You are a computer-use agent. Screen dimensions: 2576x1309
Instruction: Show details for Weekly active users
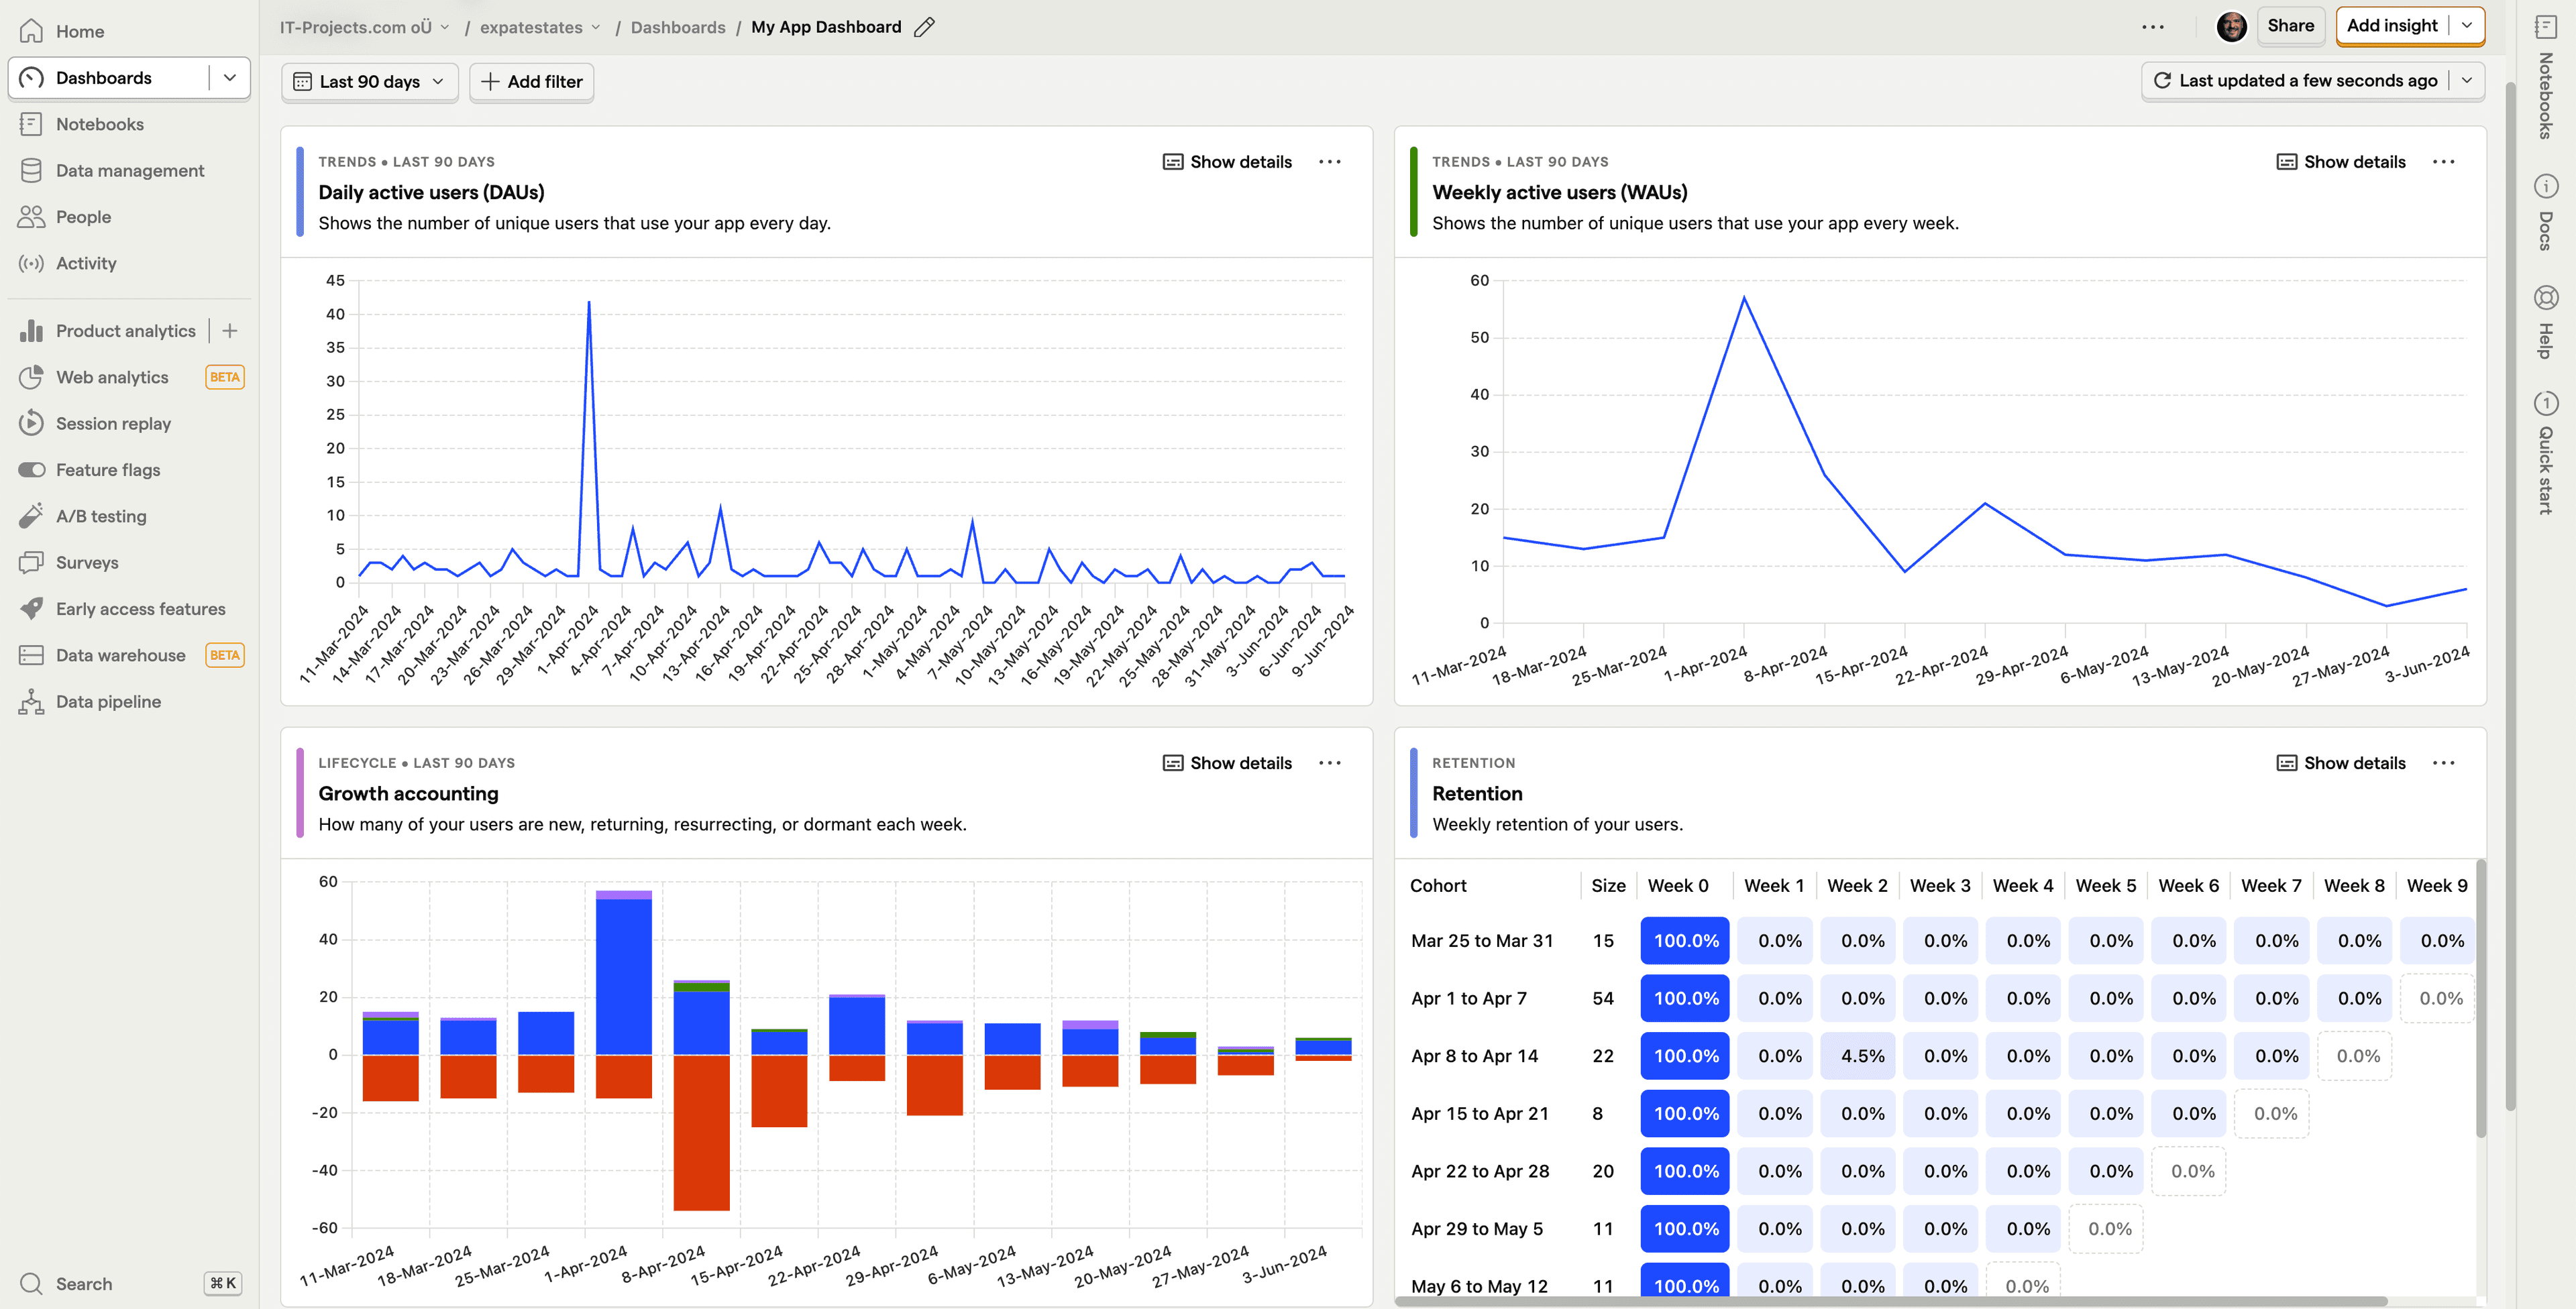pyautogui.click(x=2341, y=162)
